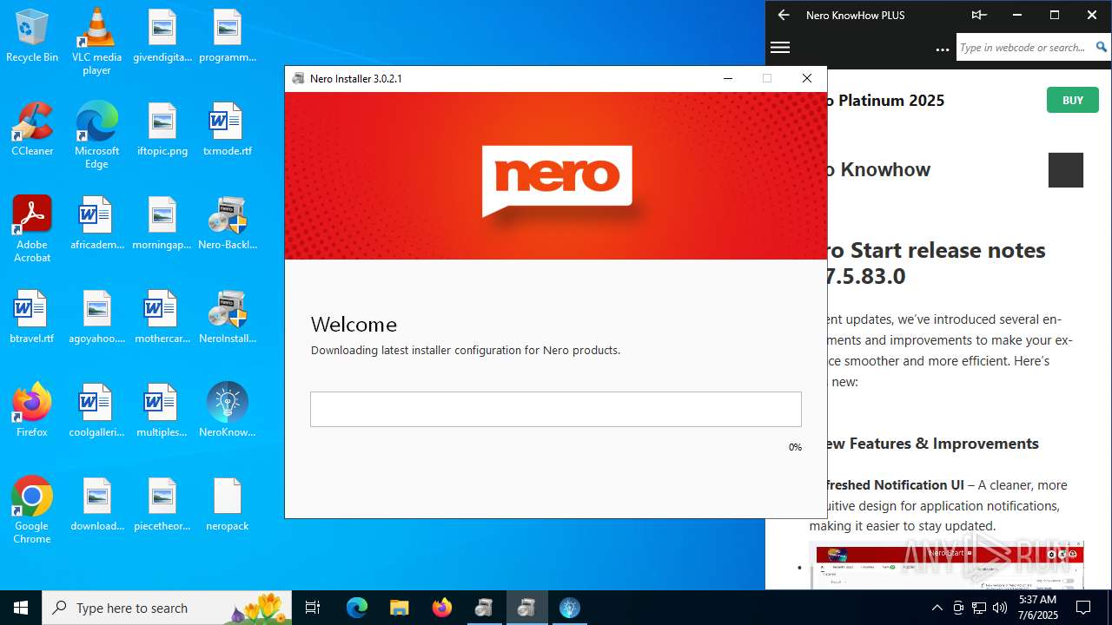This screenshot has width=1112, height=625.
Task: Minimize the Nero Installer window
Action: pyautogui.click(x=728, y=78)
